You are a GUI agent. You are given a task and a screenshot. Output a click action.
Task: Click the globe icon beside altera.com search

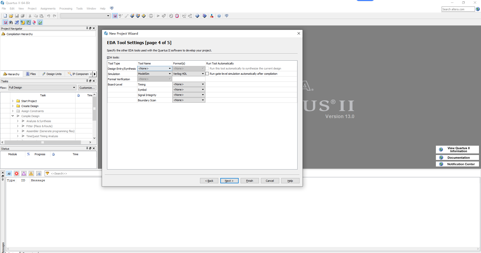pyautogui.click(x=478, y=9)
